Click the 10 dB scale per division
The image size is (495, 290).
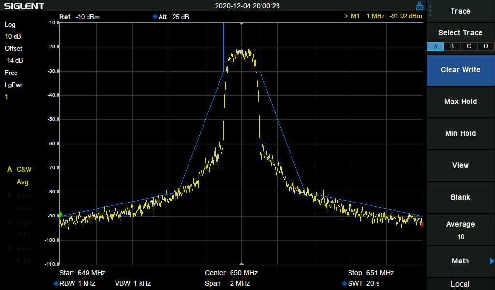(x=13, y=37)
